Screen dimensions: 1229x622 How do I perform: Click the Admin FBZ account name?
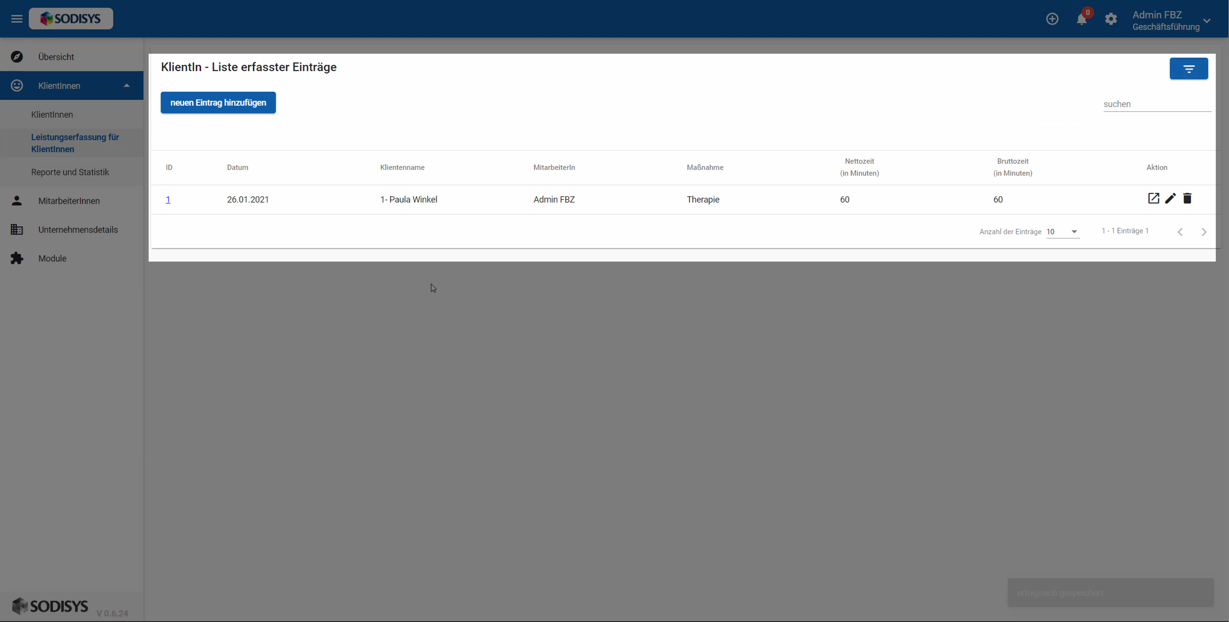point(1157,15)
